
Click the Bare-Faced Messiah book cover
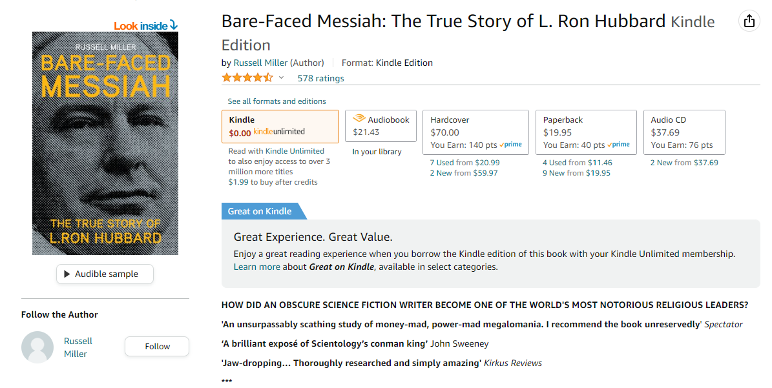click(x=105, y=143)
